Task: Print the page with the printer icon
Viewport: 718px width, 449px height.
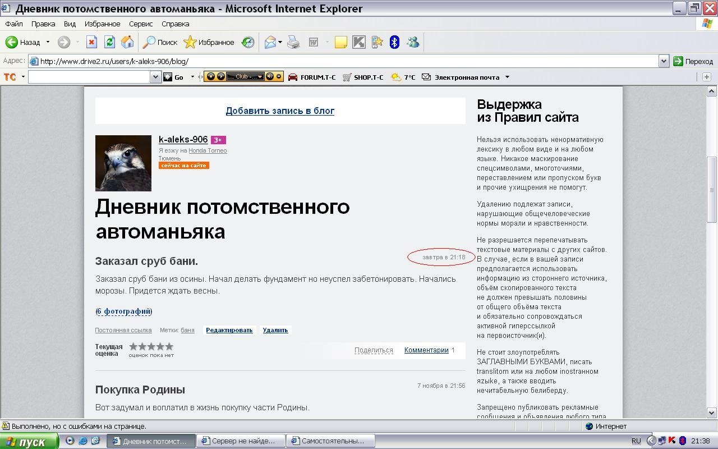Action: (x=293, y=42)
